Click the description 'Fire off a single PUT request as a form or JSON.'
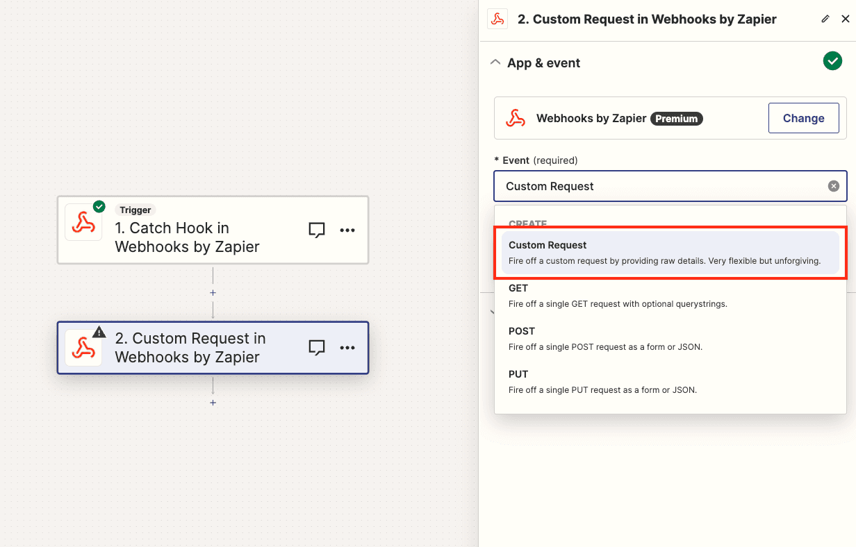856x547 pixels. point(602,390)
